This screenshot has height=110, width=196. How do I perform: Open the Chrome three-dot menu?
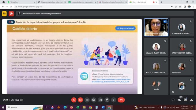pos(193,7)
